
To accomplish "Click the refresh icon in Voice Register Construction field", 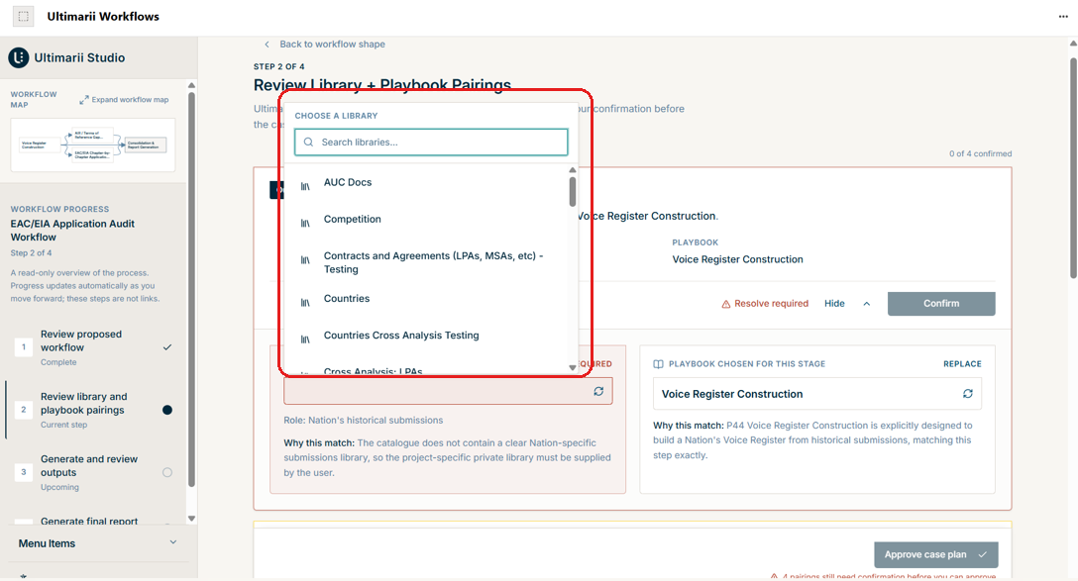I will coord(968,394).
